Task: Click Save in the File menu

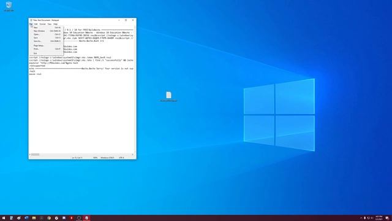Action: (47, 37)
